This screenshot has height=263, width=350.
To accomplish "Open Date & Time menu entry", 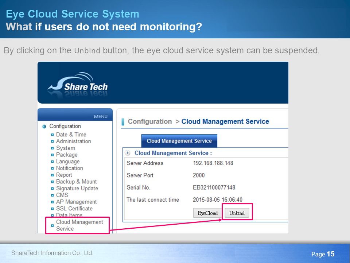I will (x=71, y=134).
